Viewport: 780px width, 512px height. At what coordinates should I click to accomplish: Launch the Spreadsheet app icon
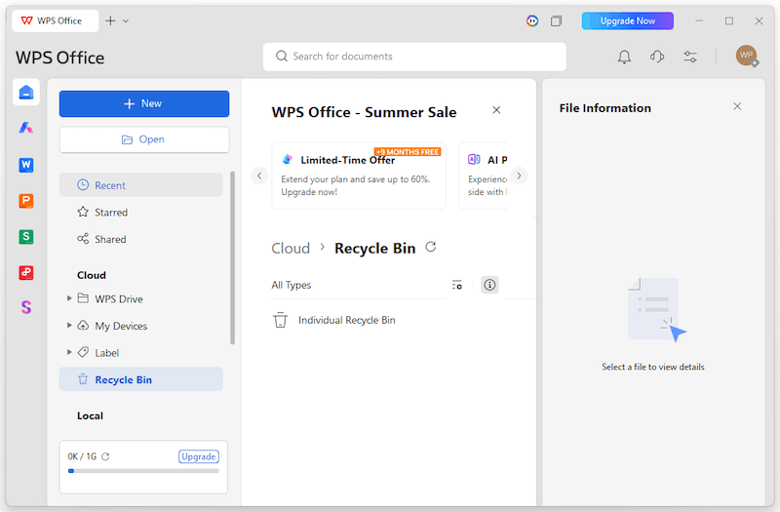click(26, 236)
